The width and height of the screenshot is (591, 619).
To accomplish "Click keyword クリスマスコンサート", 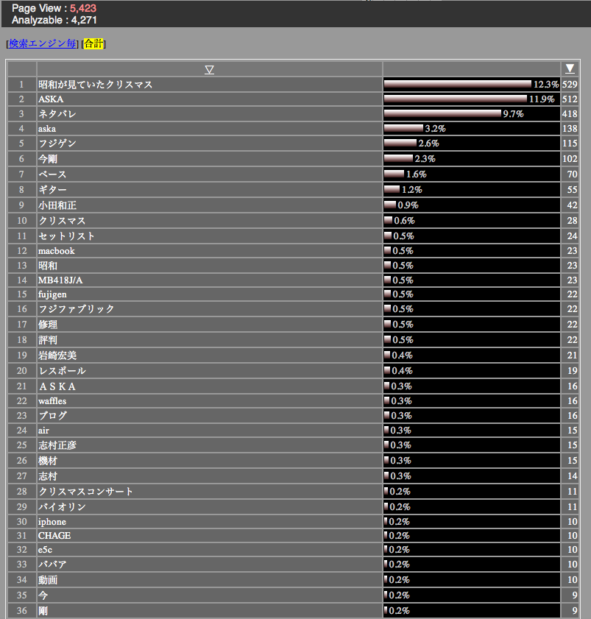I will 85,492.
